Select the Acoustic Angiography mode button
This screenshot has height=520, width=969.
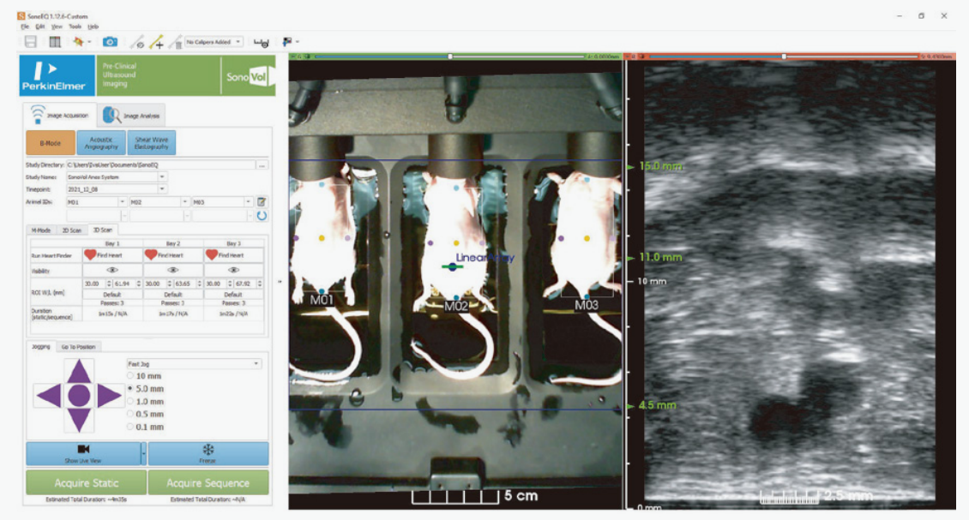pos(101,143)
